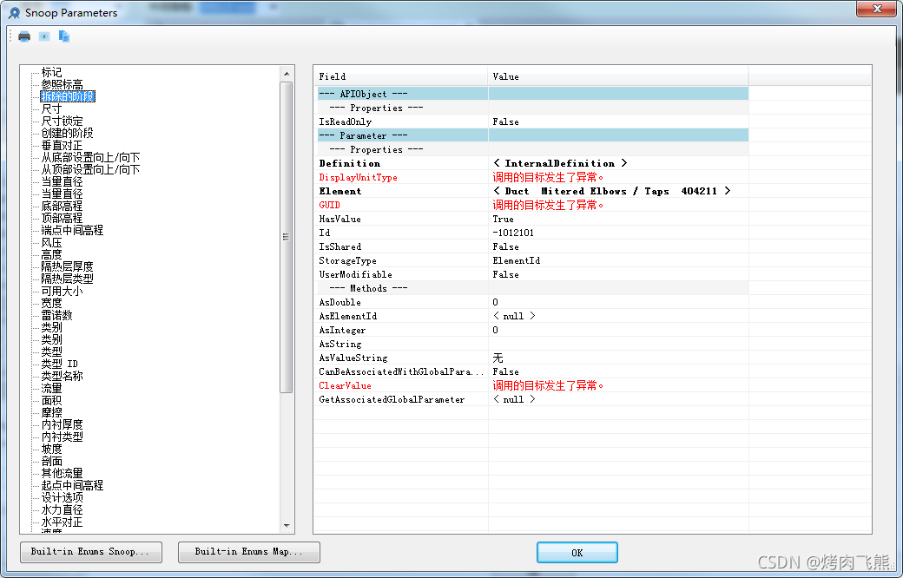The image size is (903, 578).
Task: Click the Print toolbar icon
Action: 24,36
